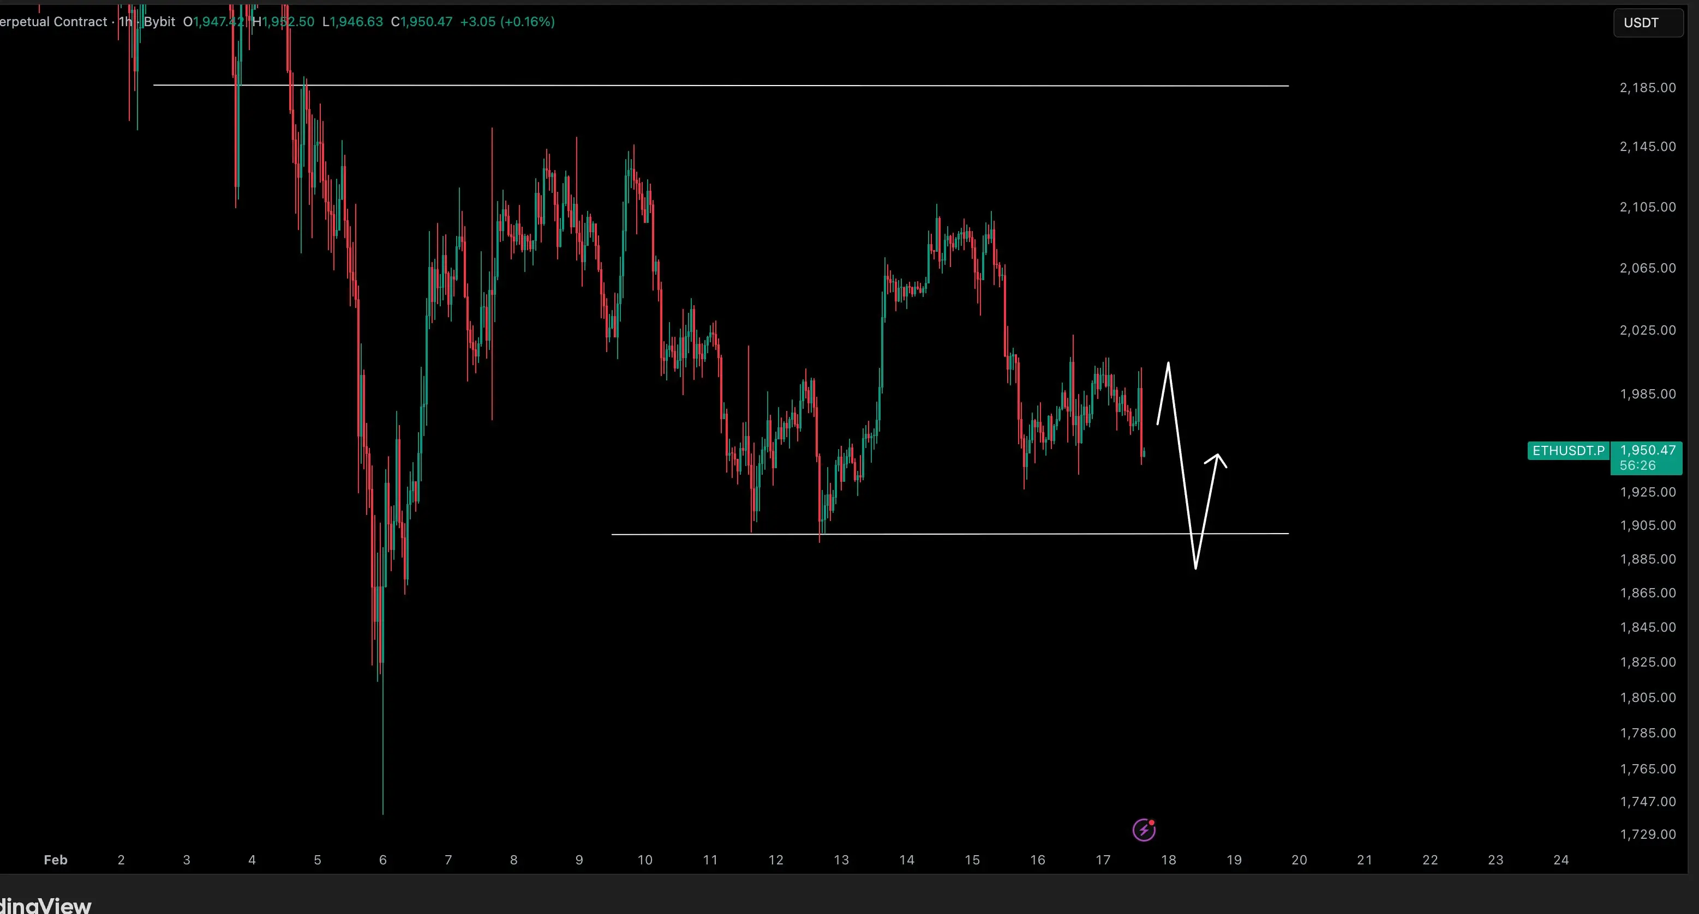Click the 2,025.00 price axis label
Viewport: 1699px width, 914px height.
pyautogui.click(x=1647, y=330)
